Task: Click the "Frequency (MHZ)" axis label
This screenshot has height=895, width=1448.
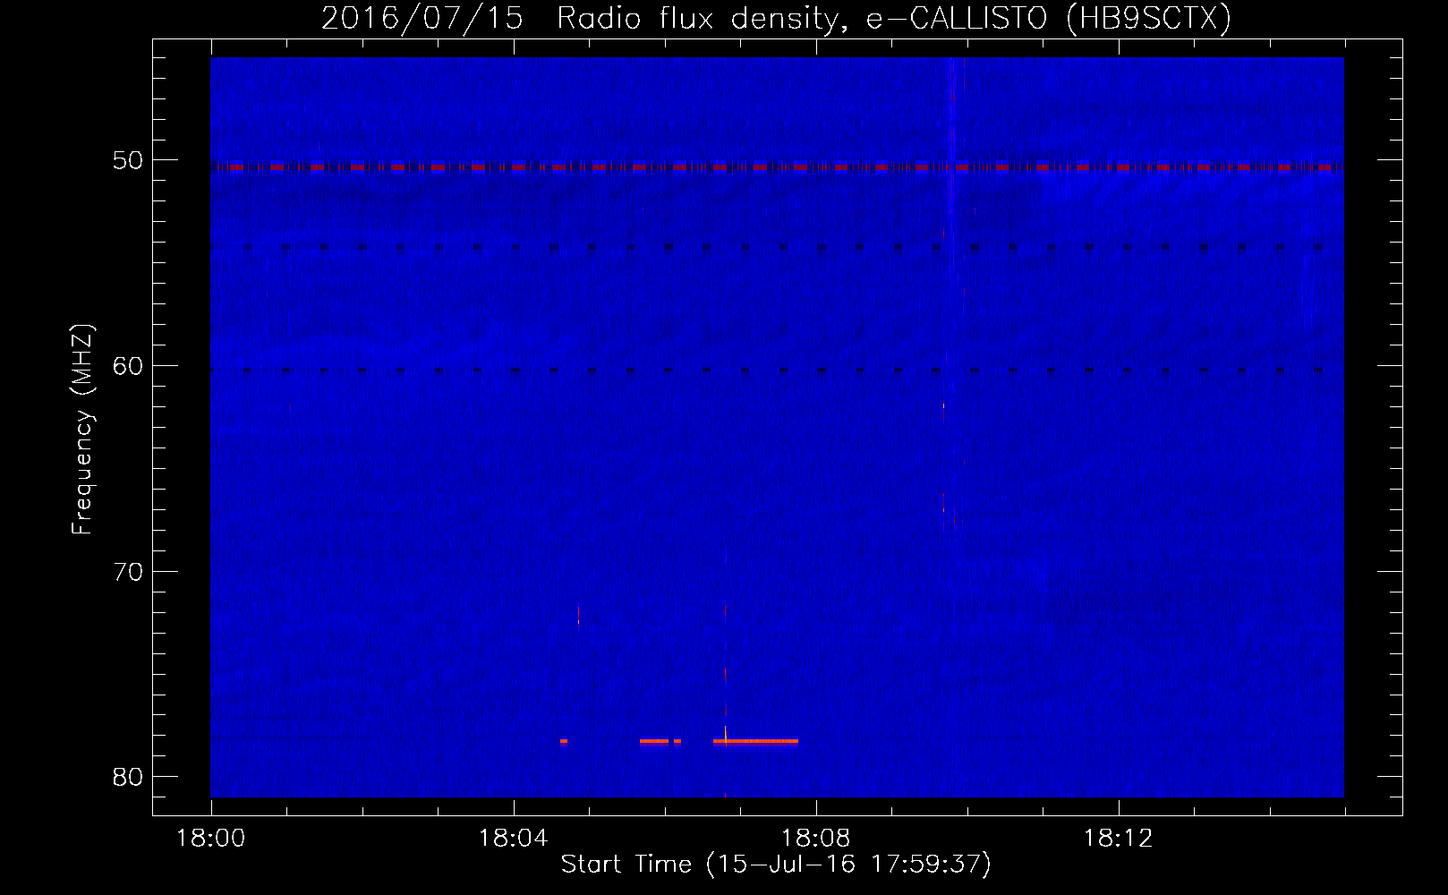Action: [82, 430]
